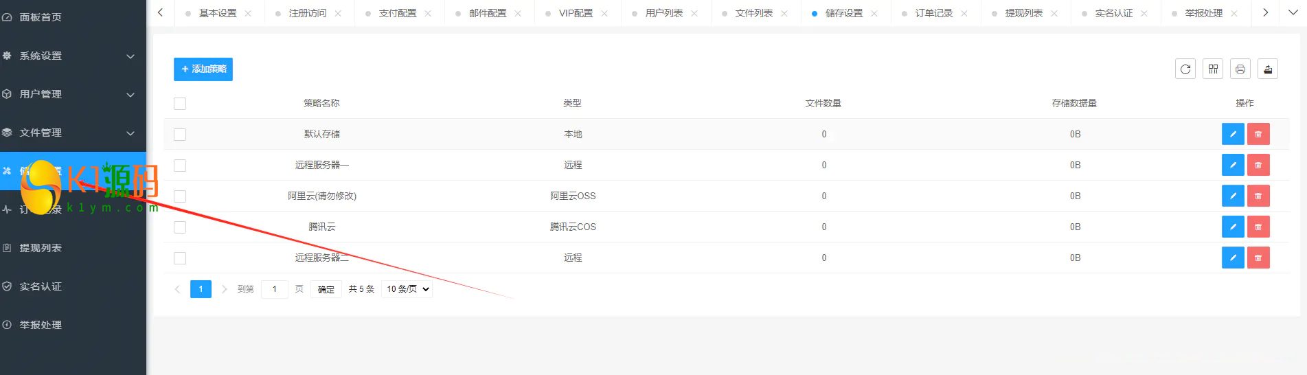Switch to the 注册访问 tab
Screen dimensions: 1307x375
tap(308, 14)
